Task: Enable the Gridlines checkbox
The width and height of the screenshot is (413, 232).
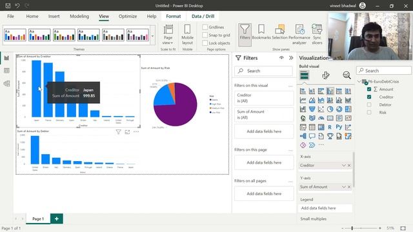Action: click(205, 27)
